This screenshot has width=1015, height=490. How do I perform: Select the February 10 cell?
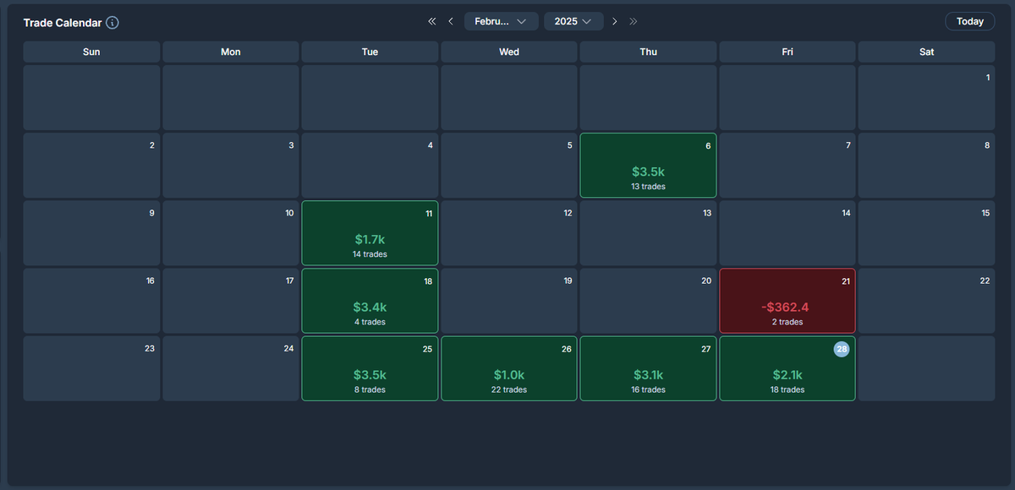(x=231, y=232)
